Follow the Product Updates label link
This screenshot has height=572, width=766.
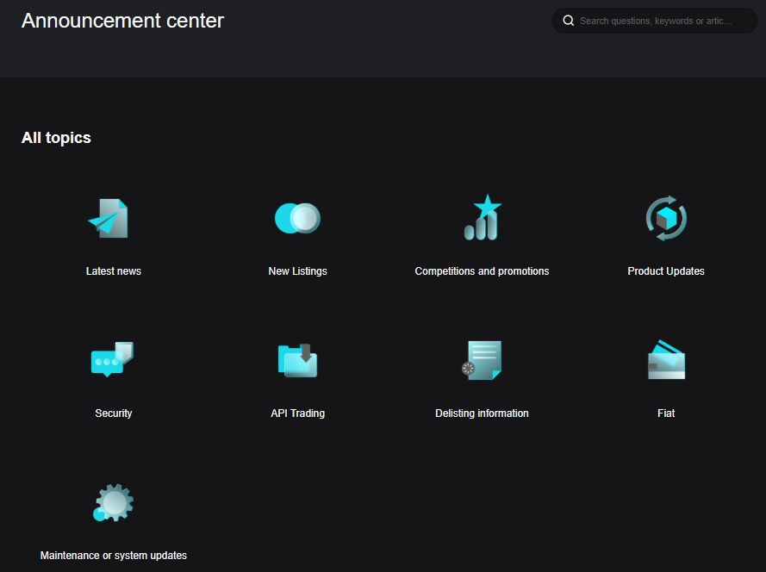[666, 271]
